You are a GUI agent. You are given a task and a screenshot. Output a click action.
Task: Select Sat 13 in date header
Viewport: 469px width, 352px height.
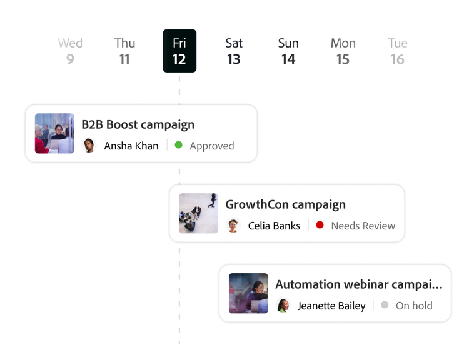[x=234, y=51]
